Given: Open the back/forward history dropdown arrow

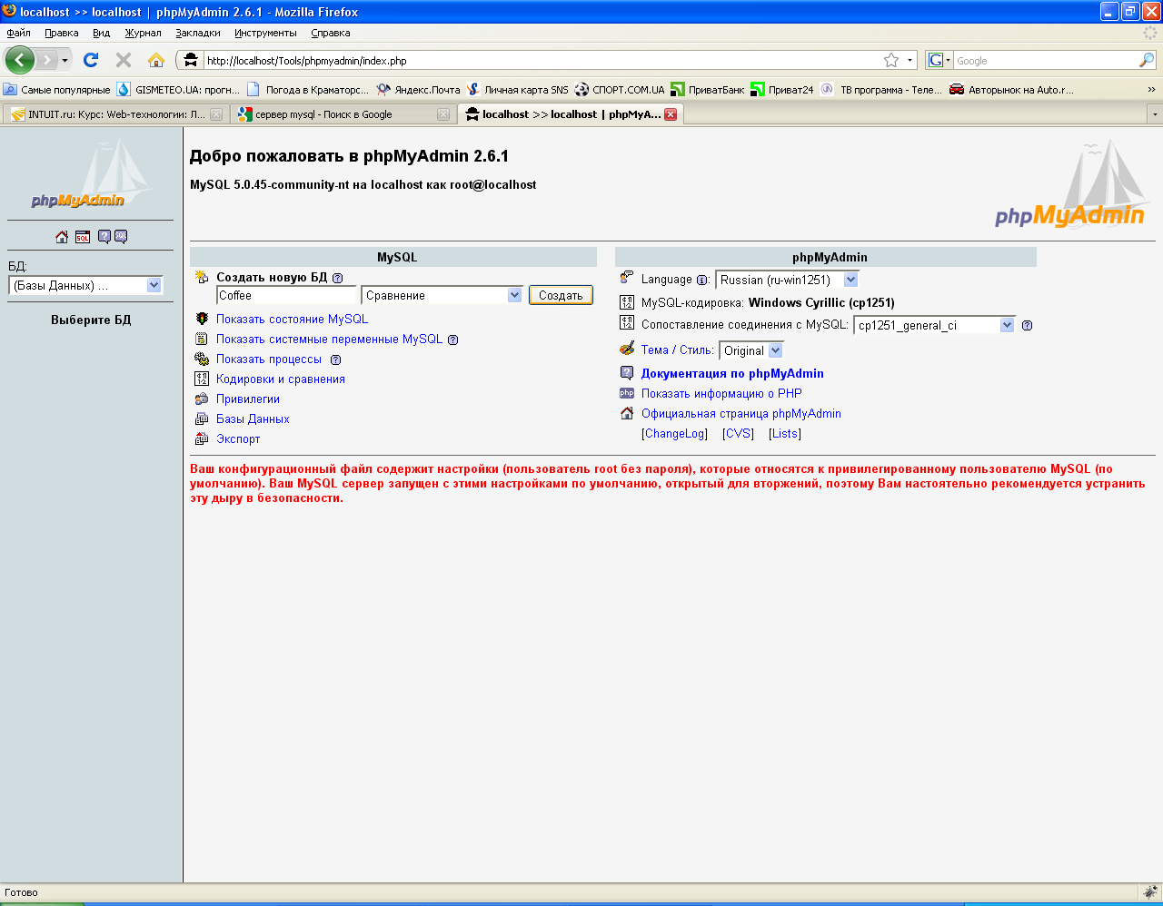Looking at the screenshot, I should coord(65,61).
